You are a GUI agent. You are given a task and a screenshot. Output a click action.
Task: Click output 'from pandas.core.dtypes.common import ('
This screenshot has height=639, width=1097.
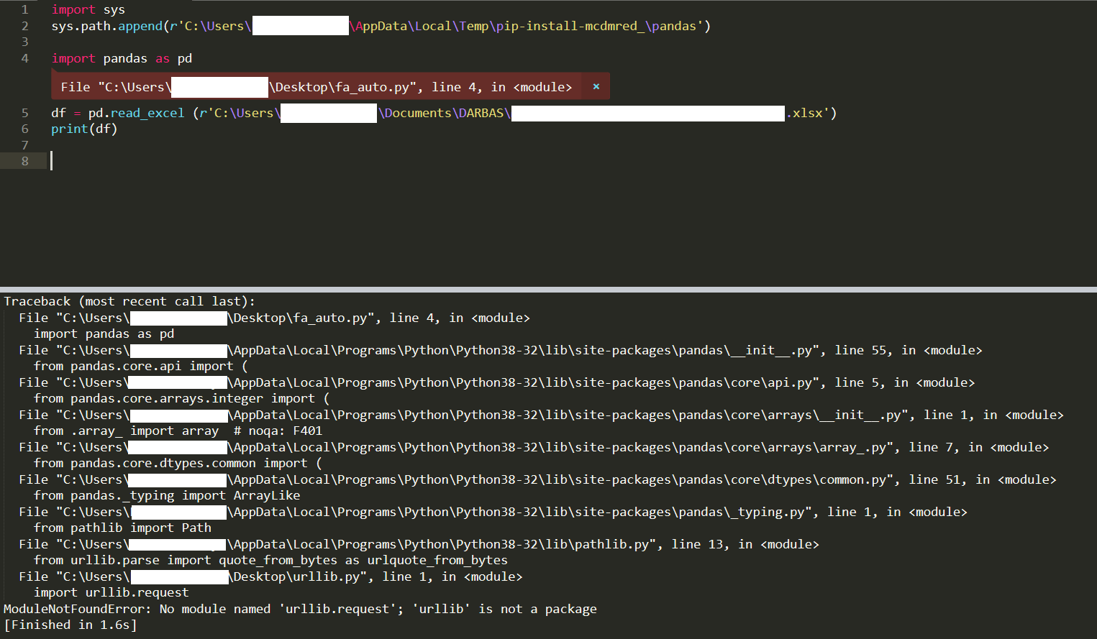178,463
